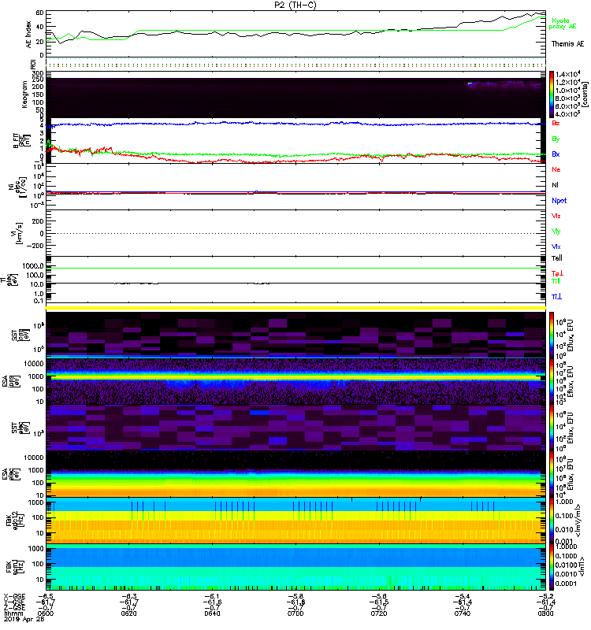Click the red Bz legend label
This screenshot has width=591, height=630.
pos(556,123)
